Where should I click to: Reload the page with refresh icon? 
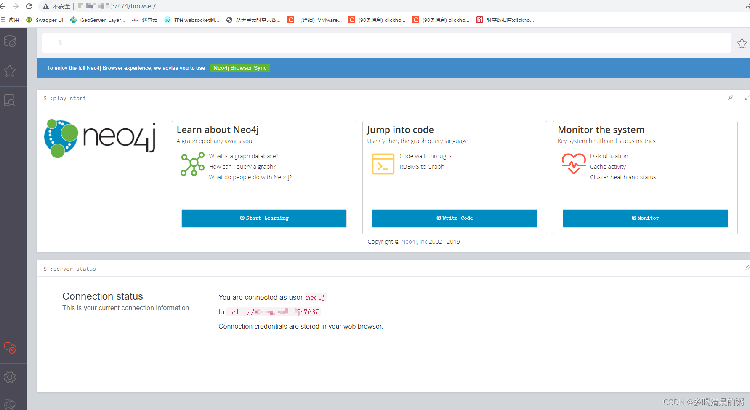[29, 6]
